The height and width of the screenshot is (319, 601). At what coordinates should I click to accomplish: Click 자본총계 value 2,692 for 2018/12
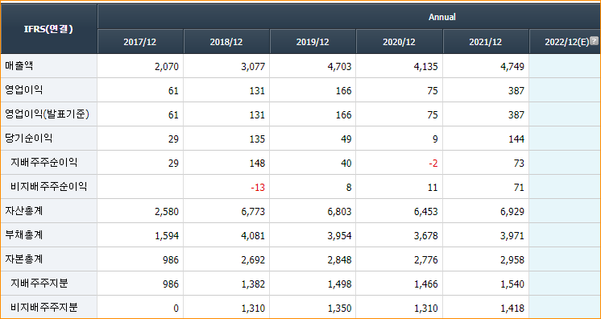253,260
